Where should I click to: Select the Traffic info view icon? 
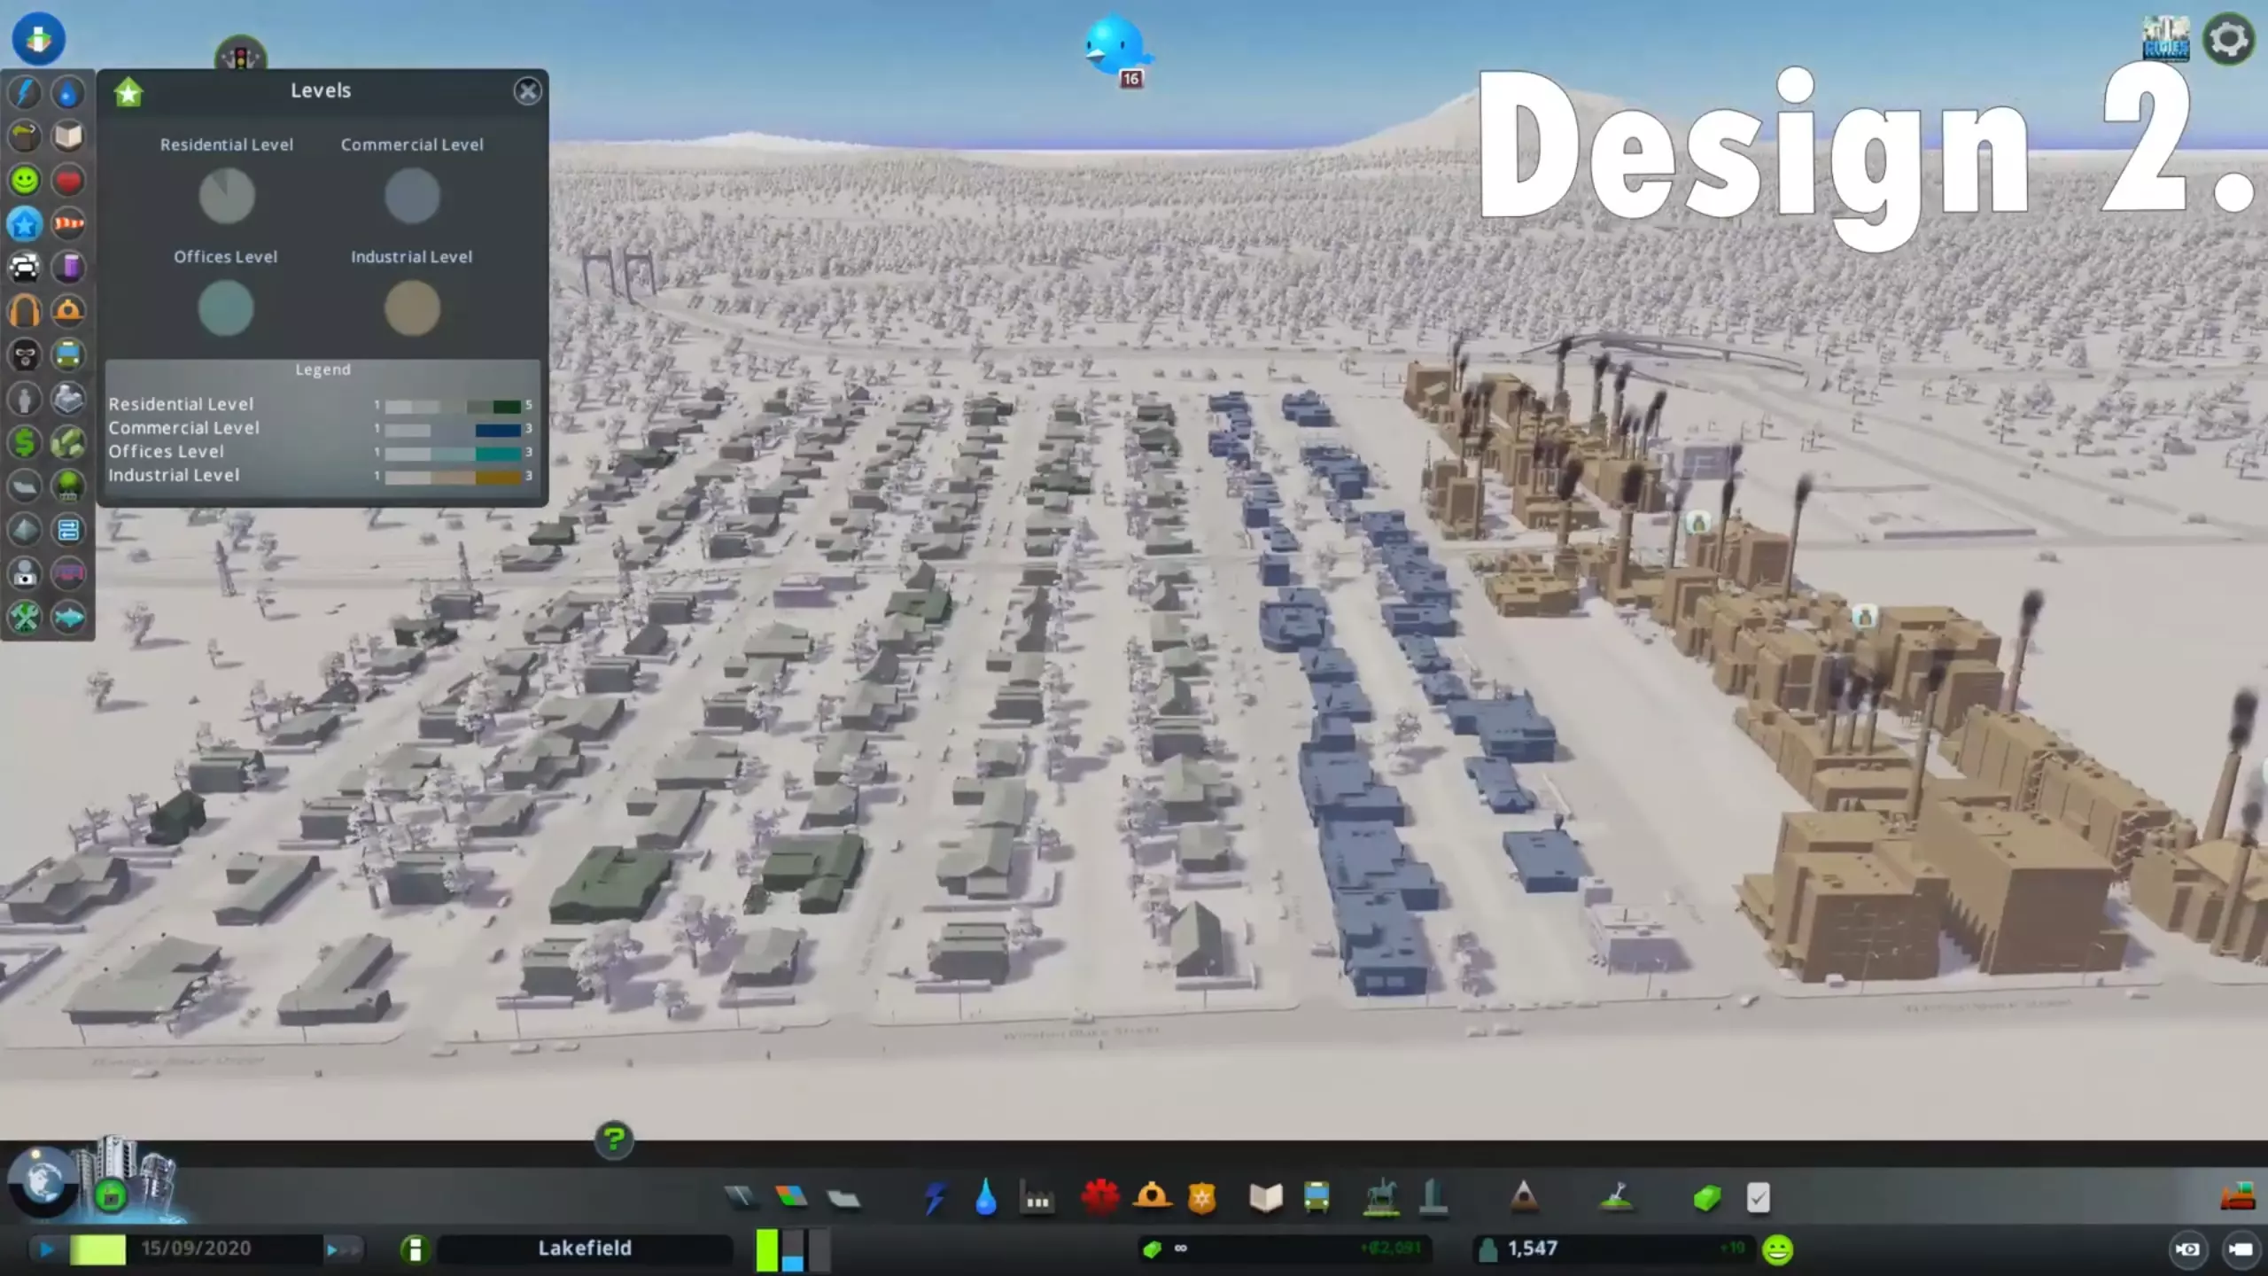click(25, 267)
